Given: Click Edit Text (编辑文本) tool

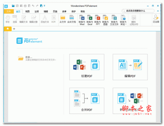Looking at the screenshot, I should pos(24,19).
